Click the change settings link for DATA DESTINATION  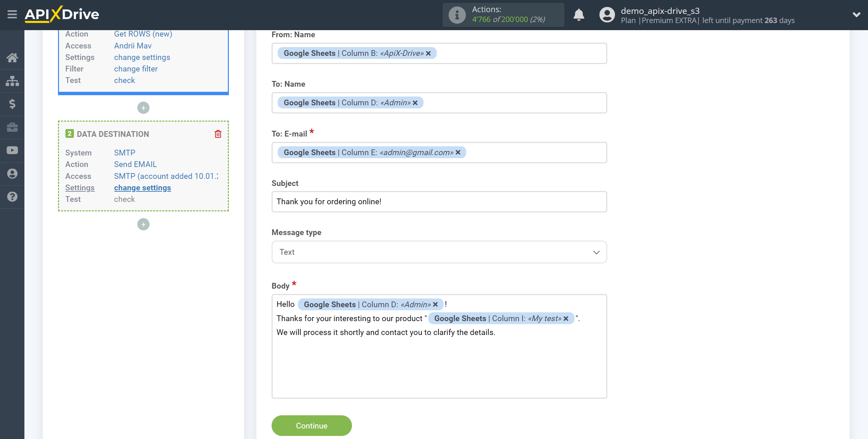[x=142, y=188]
